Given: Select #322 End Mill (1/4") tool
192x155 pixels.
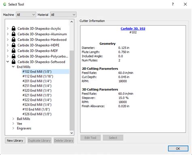Looking at the screenshot, I should point(37,100).
